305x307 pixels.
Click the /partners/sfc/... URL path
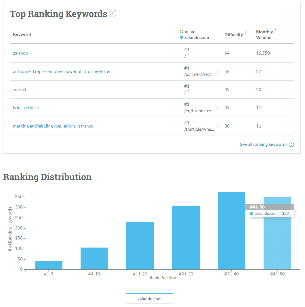199,74
